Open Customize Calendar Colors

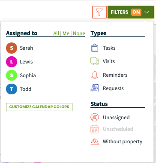(x=39, y=107)
